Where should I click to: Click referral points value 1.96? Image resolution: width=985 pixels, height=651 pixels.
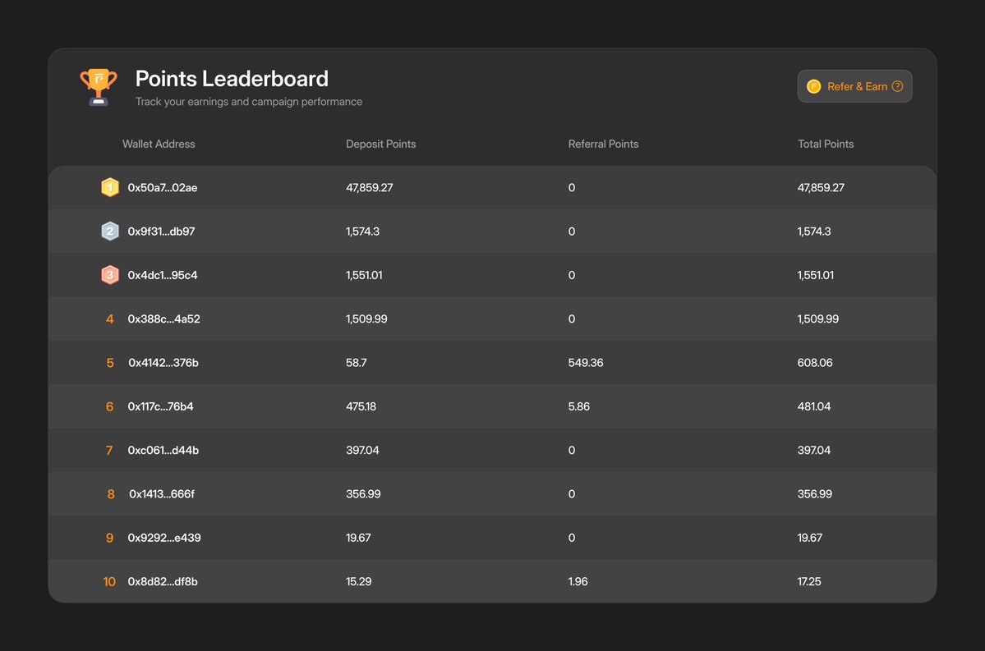pos(578,582)
